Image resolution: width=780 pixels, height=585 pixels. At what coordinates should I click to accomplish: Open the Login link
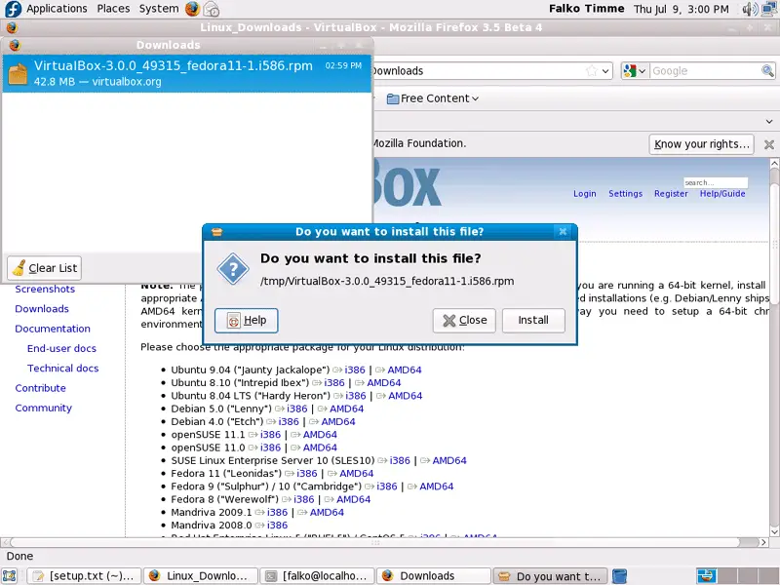584,193
